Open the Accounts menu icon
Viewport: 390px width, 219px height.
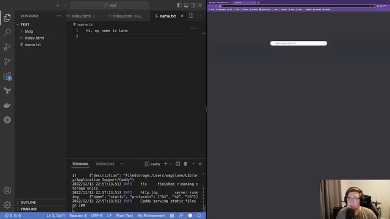tap(7, 190)
